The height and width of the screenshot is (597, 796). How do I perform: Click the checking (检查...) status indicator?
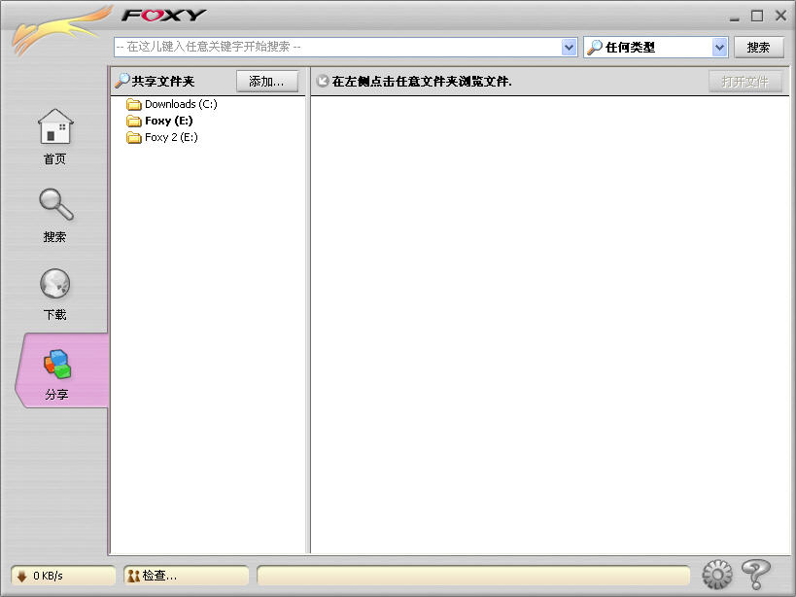(x=185, y=576)
